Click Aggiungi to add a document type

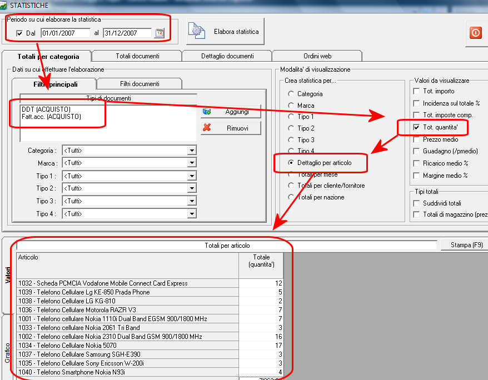click(x=231, y=111)
